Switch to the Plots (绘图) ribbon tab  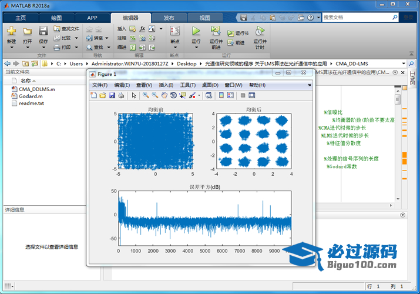pyautogui.click(x=56, y=18)
